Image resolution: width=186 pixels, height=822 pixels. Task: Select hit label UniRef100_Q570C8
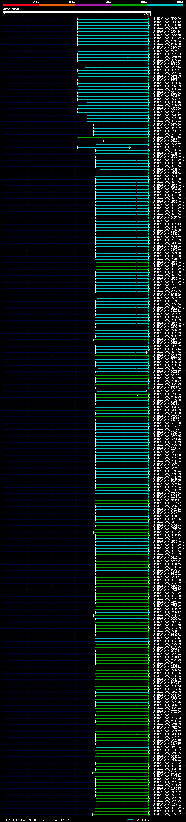point(167,118)
